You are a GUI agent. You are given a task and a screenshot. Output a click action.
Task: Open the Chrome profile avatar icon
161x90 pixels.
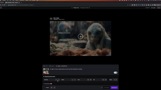(155, 5)
